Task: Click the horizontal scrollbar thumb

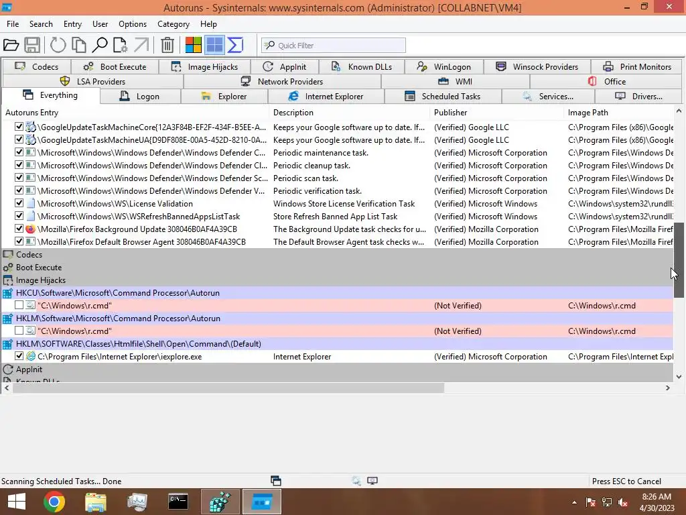Action: coord(228,388)
